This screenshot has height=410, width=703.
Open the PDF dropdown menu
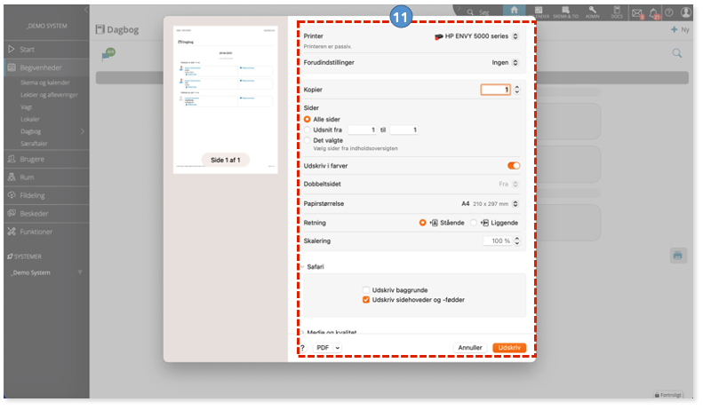(x=327, y=348)
